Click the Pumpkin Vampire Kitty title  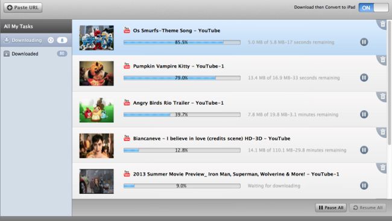coord(179,66)
